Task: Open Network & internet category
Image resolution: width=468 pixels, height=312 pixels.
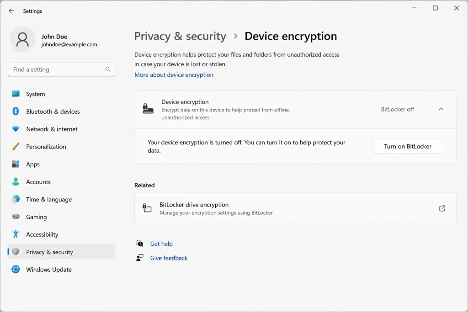Action: (62, 129)
